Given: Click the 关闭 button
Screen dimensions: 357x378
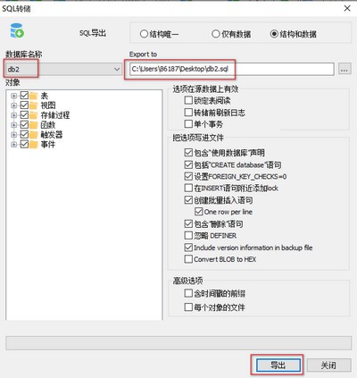Looking at the screenshot, I should tap(328, 365).
